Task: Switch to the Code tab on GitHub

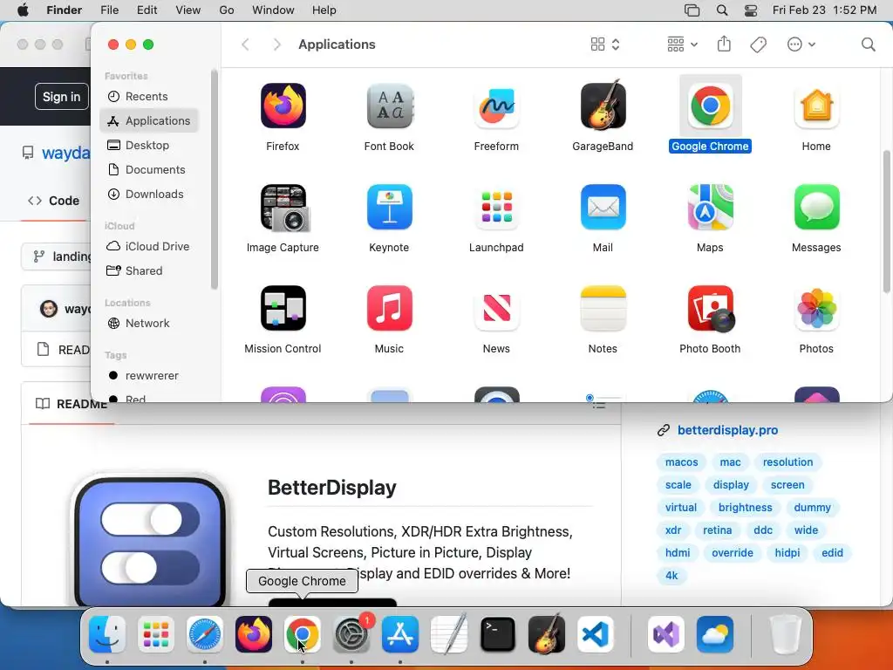Action: (53, 201)
